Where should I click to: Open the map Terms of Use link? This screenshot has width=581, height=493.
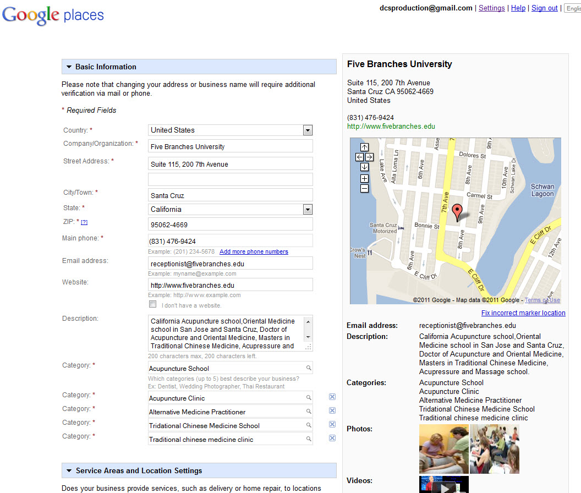542,300
